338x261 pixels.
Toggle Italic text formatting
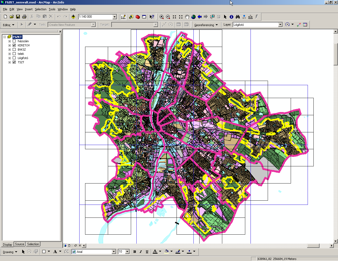141,252
